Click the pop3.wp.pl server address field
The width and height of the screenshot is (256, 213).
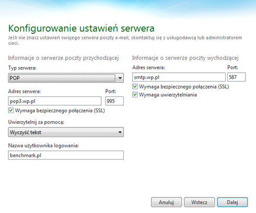click(x=55, y=101)
